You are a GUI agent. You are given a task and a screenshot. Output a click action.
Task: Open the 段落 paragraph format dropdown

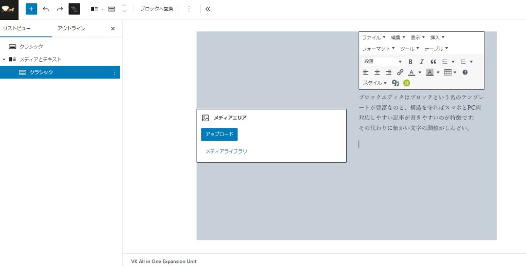383,62
